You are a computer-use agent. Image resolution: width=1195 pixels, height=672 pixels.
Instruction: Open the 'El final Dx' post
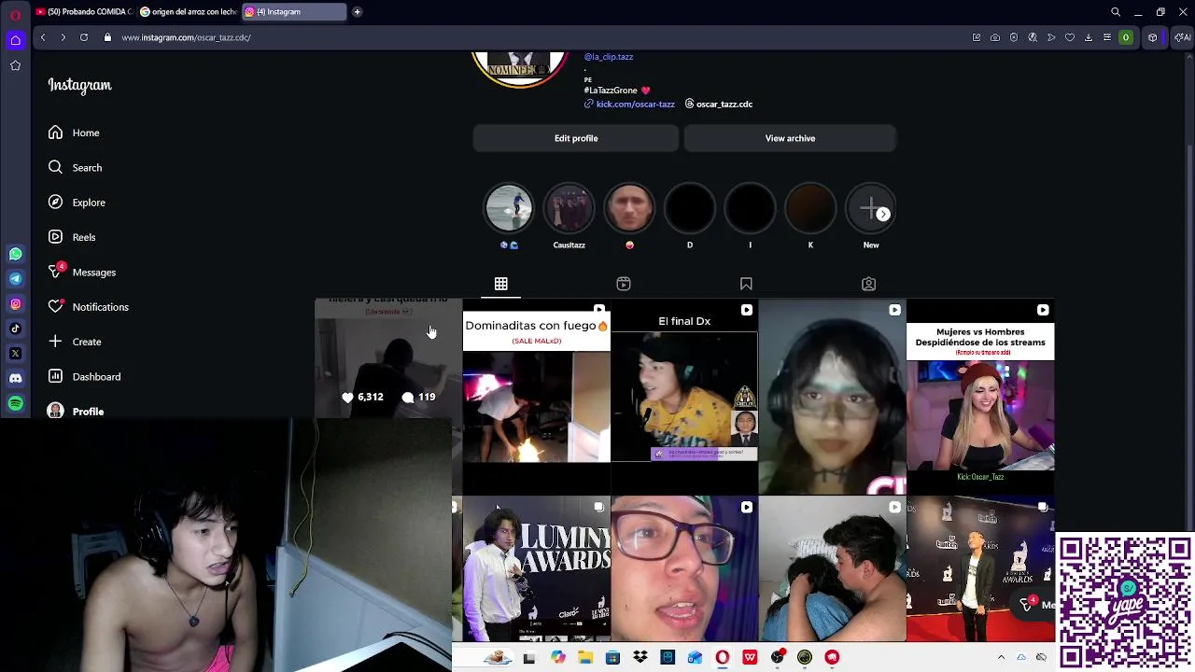pyautogui.click(x=684, y=397)
